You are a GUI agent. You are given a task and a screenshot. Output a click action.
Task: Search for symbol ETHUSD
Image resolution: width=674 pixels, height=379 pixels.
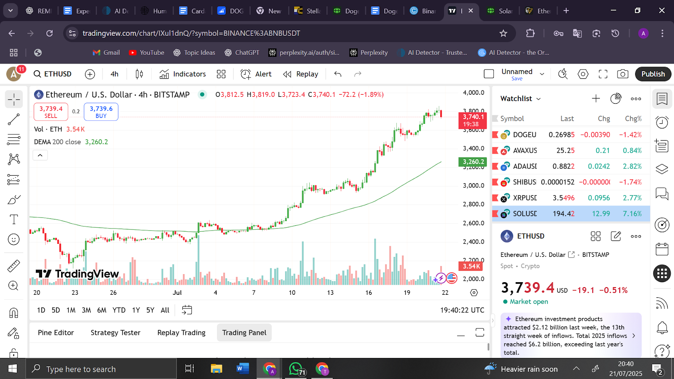pyautogui.click(x=53, y=74)
